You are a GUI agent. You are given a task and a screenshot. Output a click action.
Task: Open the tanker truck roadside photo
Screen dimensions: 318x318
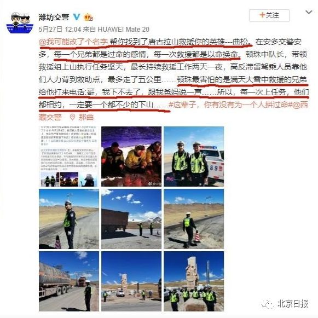point(69,281)
